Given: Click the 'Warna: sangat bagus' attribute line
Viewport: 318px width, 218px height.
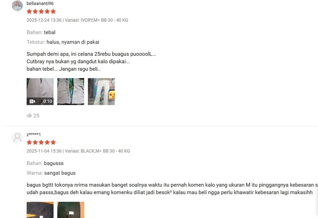Looking at the screenshot, I should 51,173.
